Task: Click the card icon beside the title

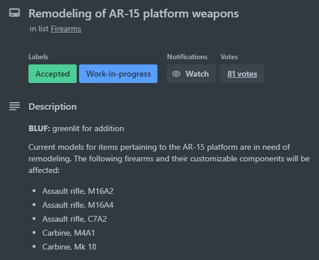Action: point(14,13)
